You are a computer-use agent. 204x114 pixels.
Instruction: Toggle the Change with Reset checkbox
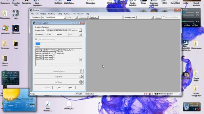coord(164,17)
